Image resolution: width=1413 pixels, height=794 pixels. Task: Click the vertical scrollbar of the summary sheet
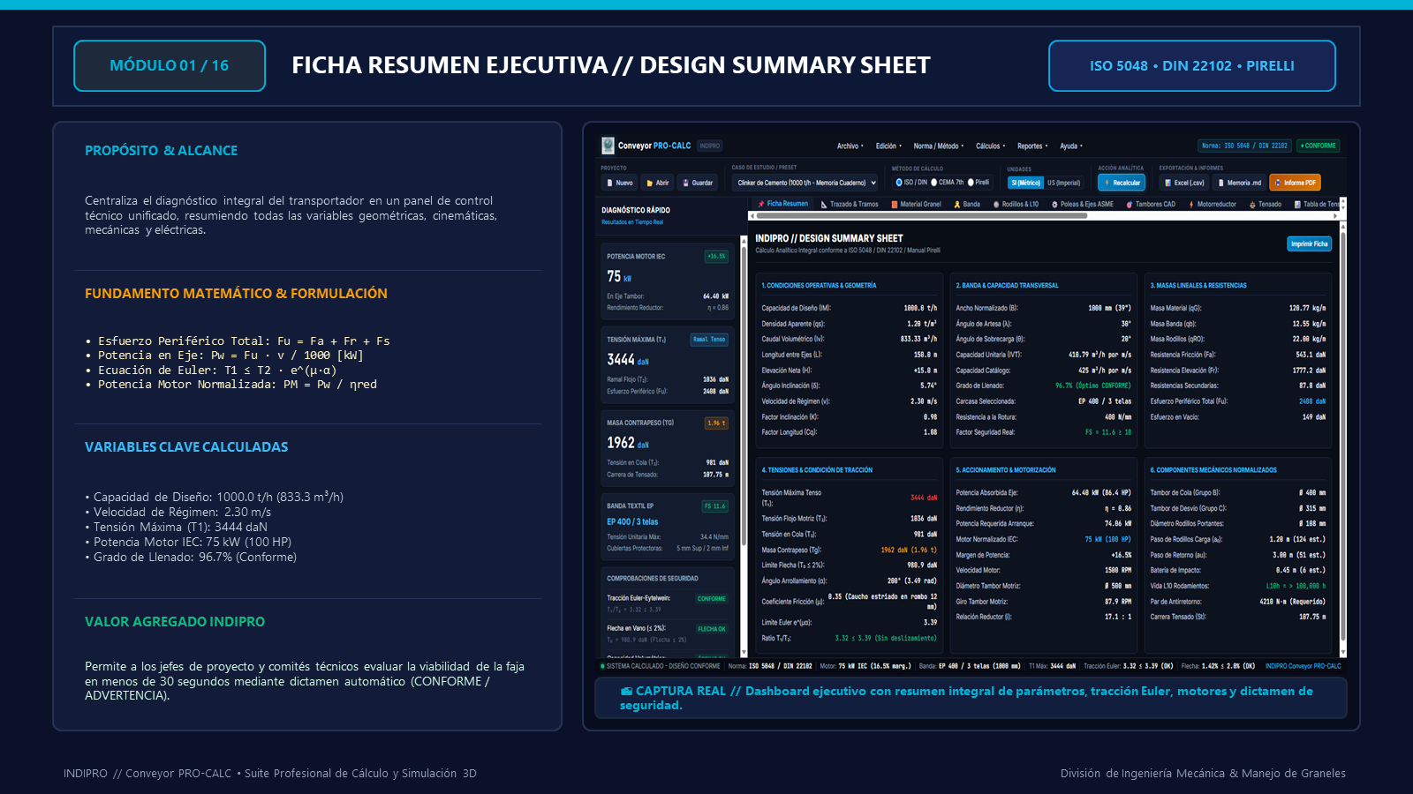(1343, 441)
